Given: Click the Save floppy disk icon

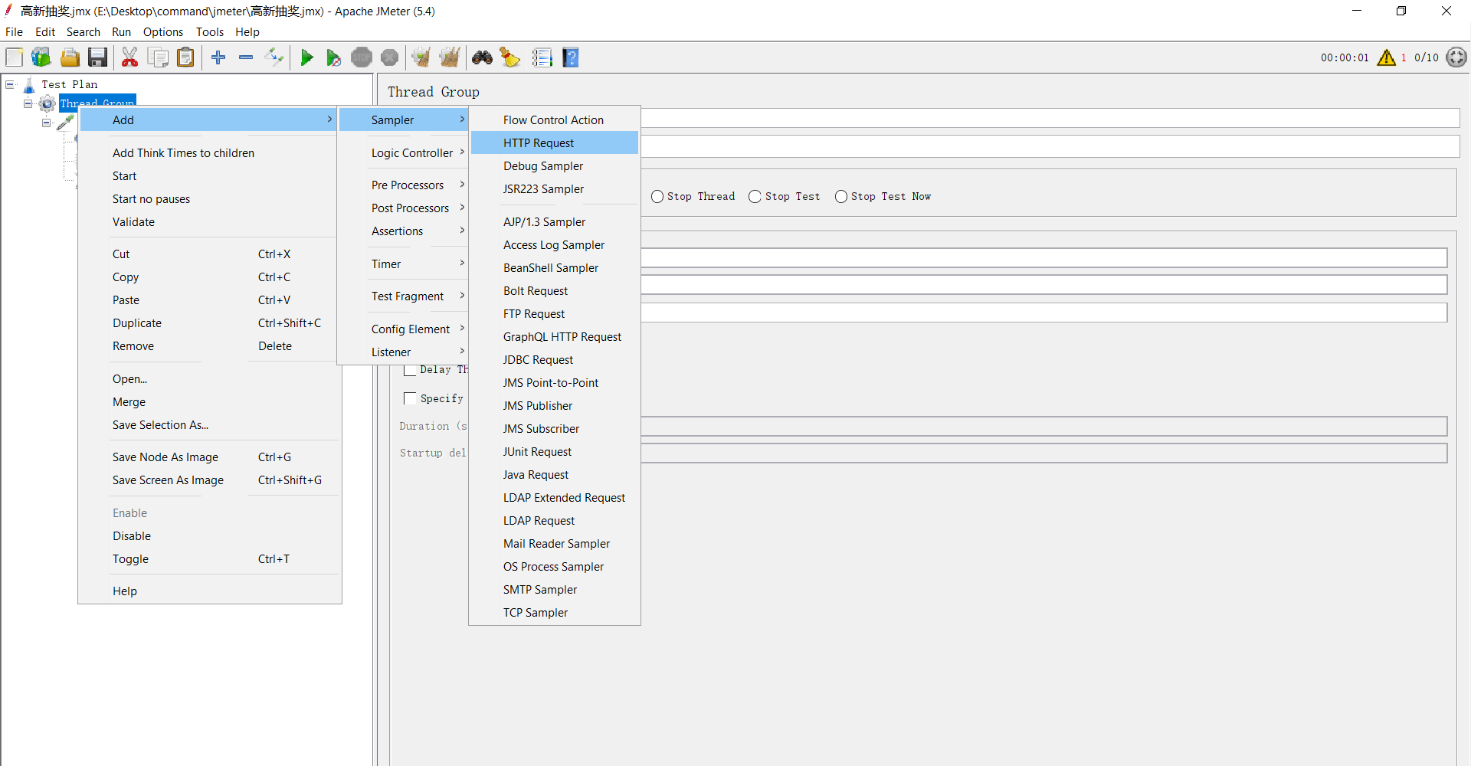Looking at the screenshot, I should tap(97, 57).
